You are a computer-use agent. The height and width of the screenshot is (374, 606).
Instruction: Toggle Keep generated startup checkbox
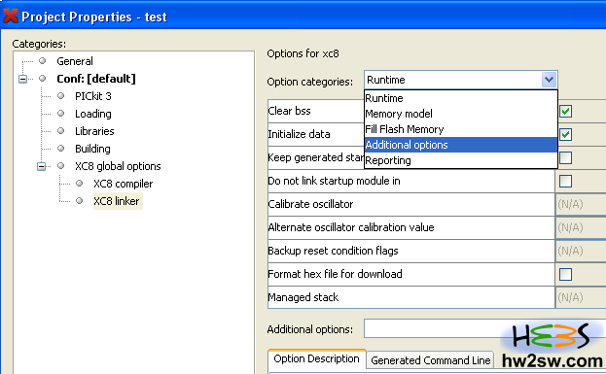click(566, 158)
